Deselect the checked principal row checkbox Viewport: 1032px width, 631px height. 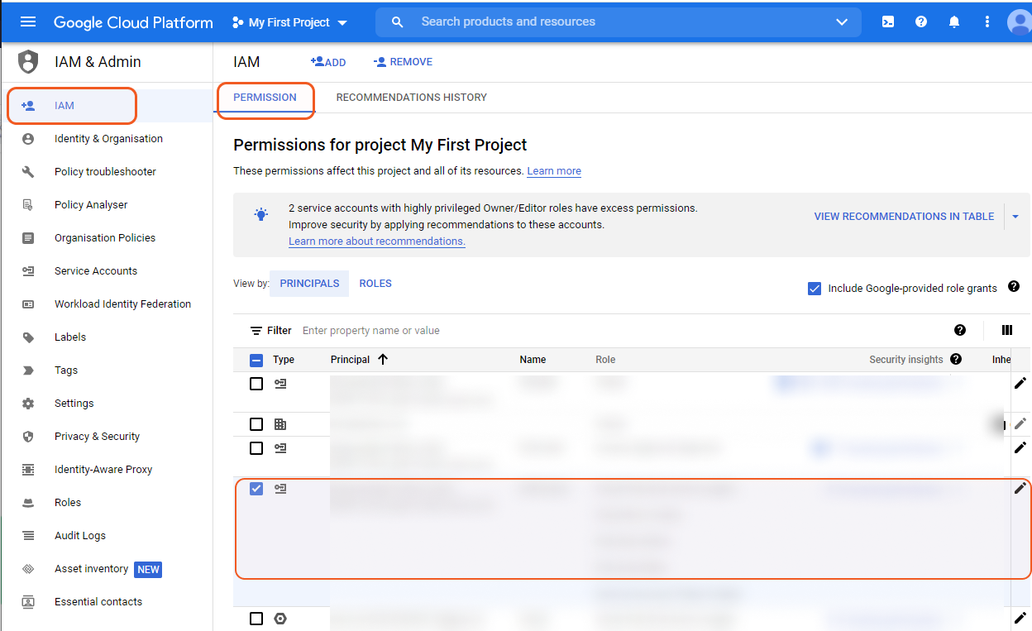click(x=256, y=489)
